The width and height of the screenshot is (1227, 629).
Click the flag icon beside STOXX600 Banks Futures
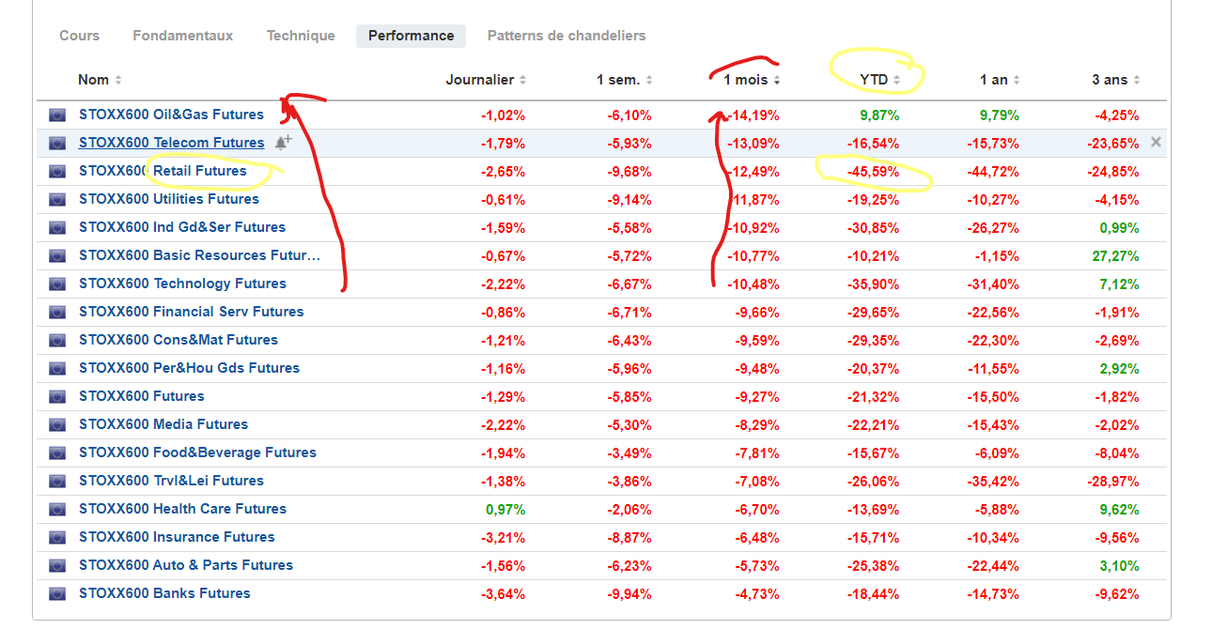pos(57,594)
